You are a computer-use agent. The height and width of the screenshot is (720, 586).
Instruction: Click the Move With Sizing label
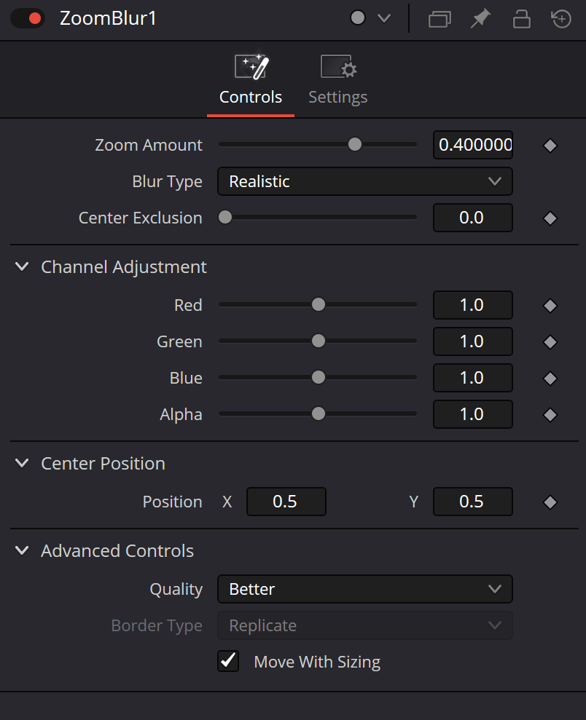pos(317,662)
